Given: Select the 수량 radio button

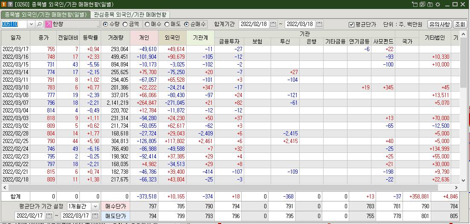Looking at the screenshot, I should 105,24.
